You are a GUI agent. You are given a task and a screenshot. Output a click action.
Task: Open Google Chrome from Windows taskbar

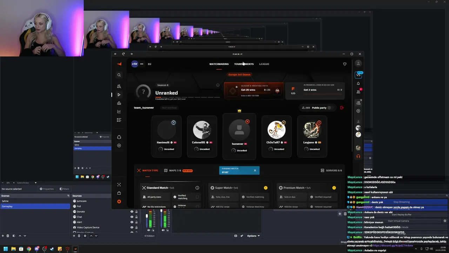tap(29, 249)
